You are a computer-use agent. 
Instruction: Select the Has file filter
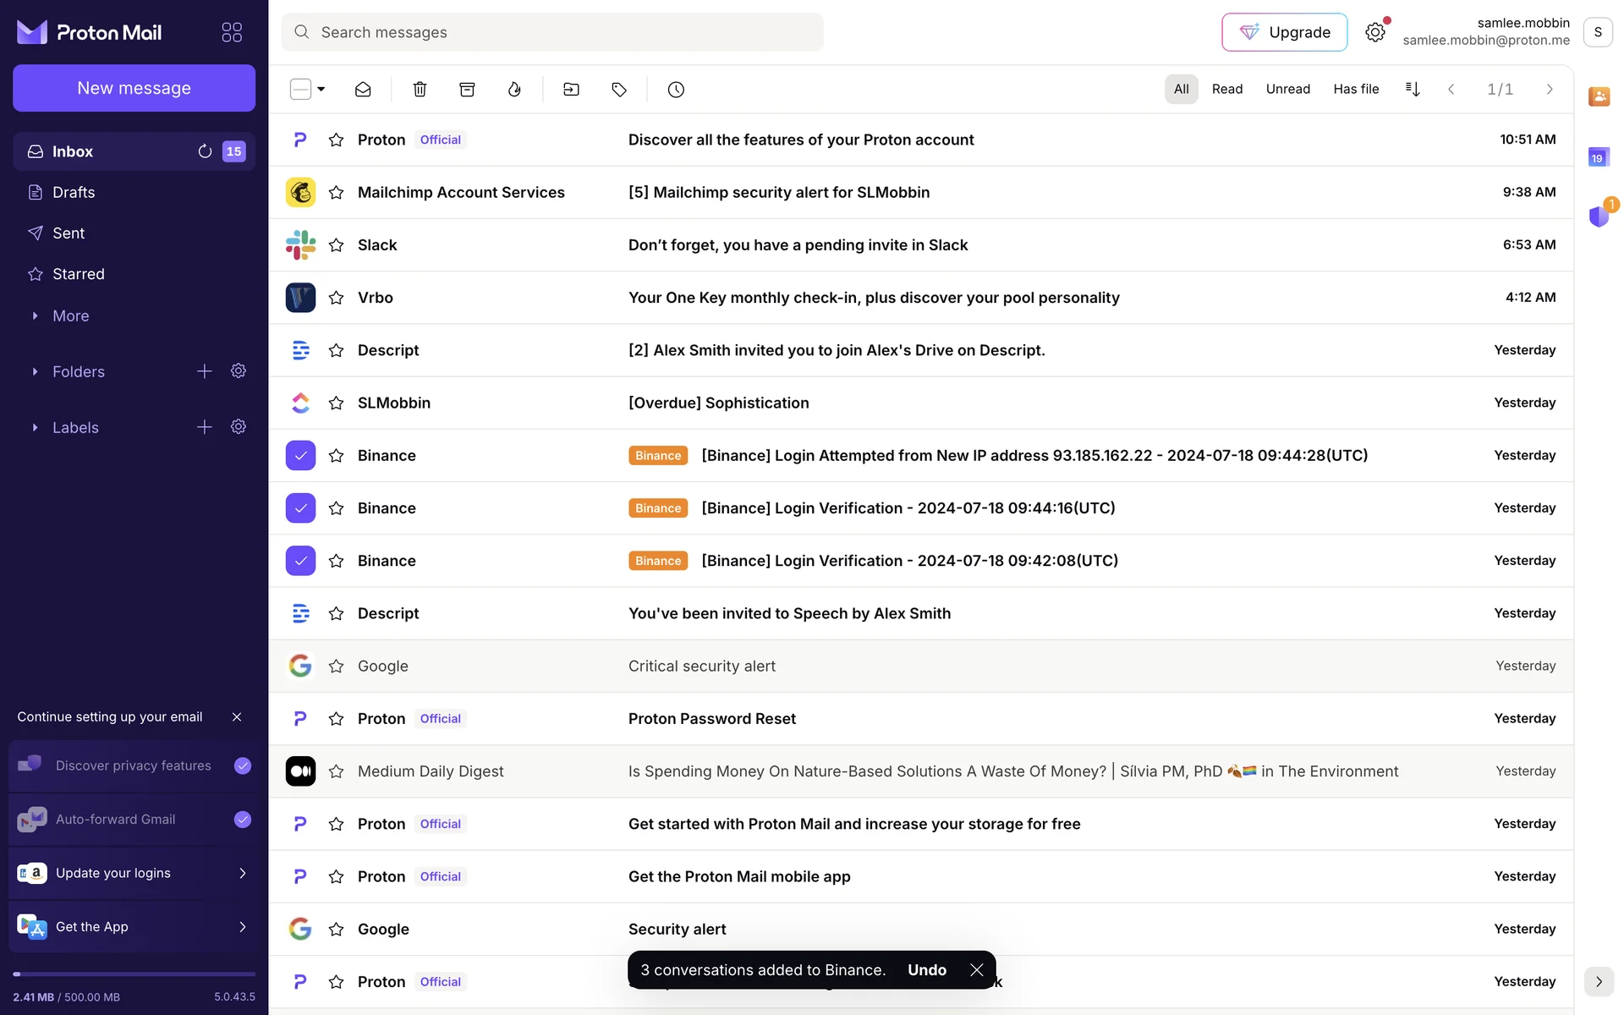(1356, 90)
